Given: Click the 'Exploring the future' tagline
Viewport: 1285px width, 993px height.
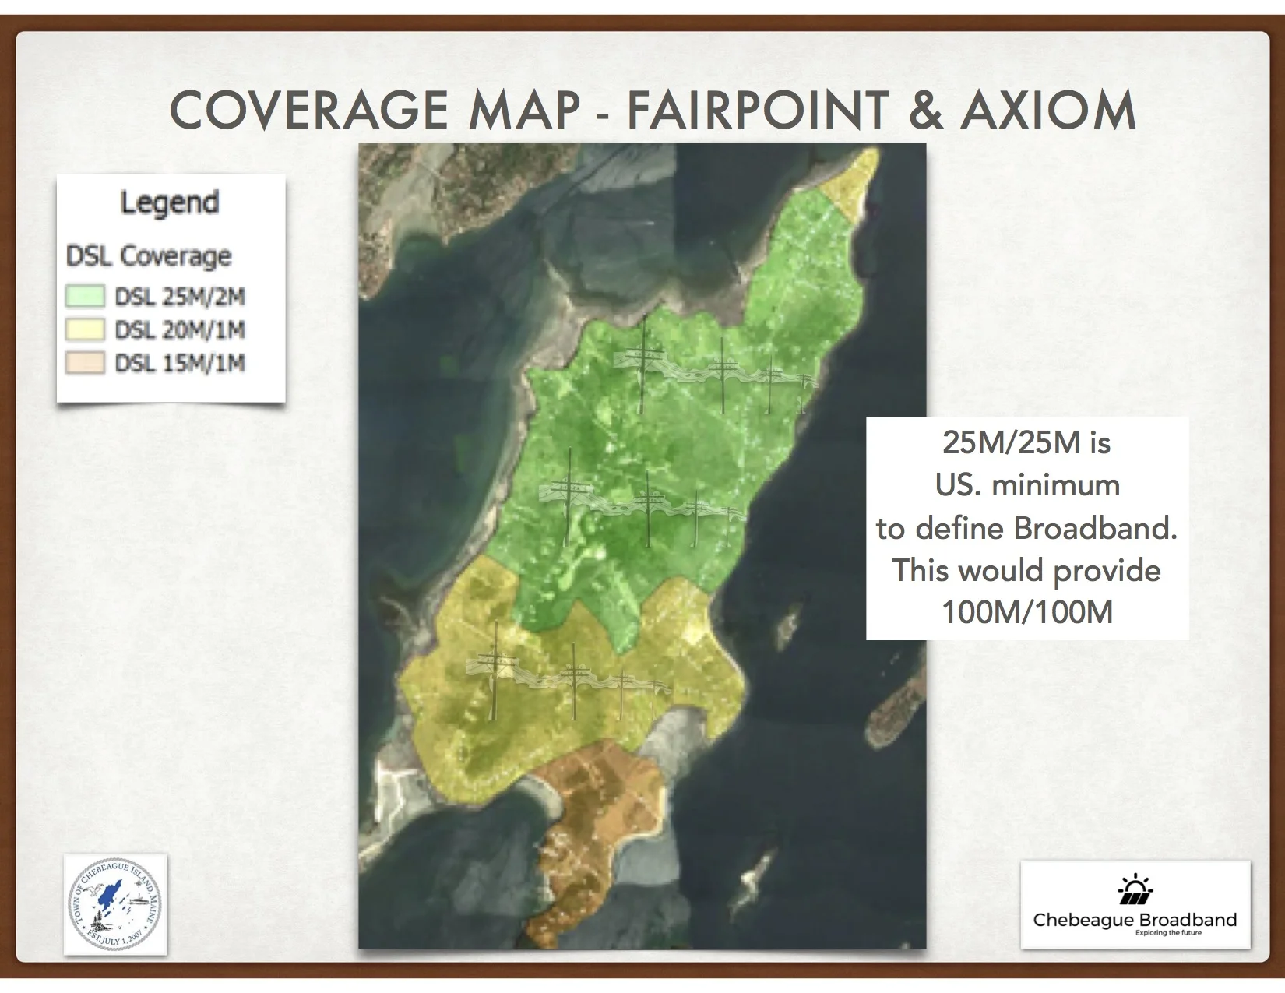Looking at the screenshot, I should point(1168,933).
